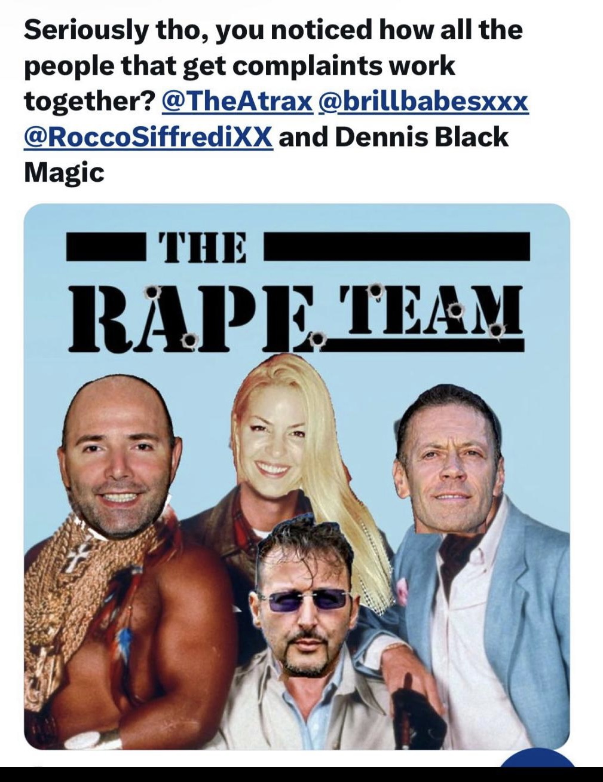Tap the black bar at screen bottom
The height and width of the screenshot is (782, 603).
point(301,774)
